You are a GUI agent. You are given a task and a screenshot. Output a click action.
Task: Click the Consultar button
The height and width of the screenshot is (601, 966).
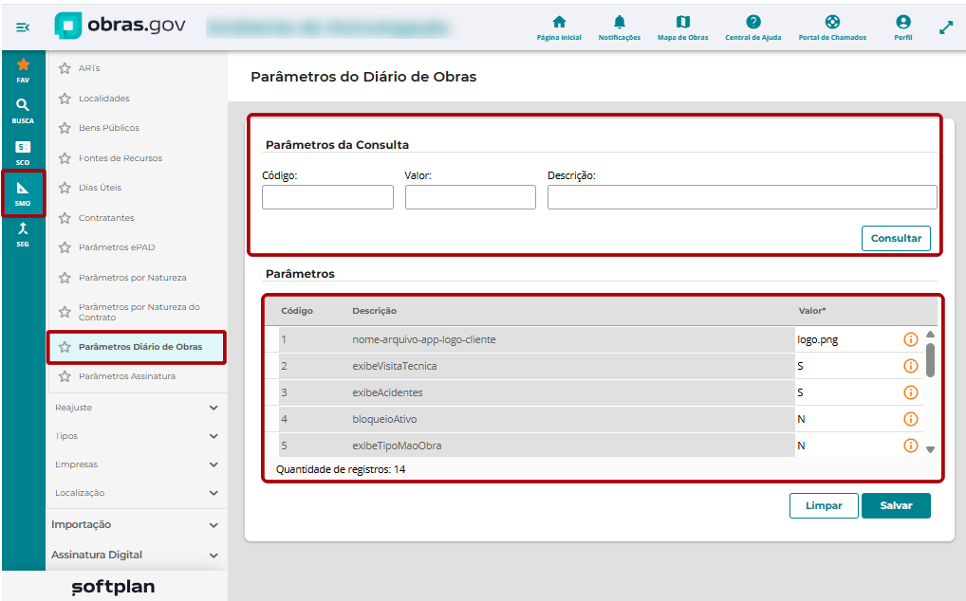tap(896, 238)
